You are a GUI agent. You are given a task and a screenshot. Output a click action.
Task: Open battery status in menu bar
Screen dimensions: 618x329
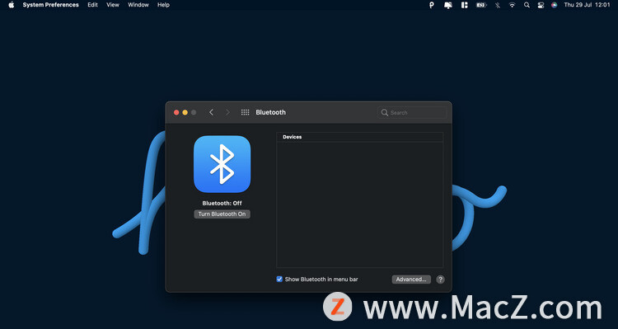pos(481,5)
